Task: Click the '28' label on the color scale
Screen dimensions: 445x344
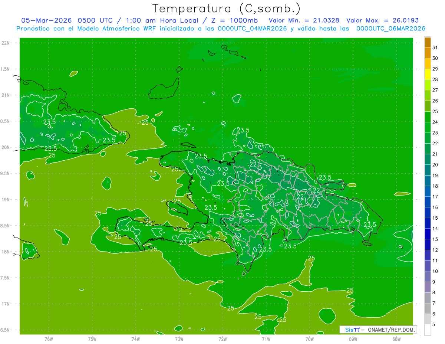Action: [435, 79]
